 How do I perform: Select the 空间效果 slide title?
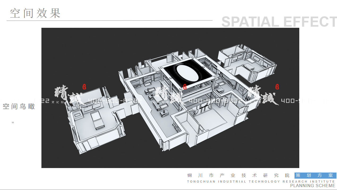[x=35, y=13]
